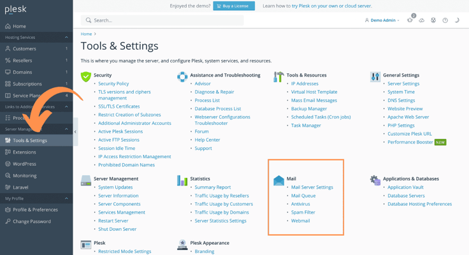Open Profile & Preferences
The height and width of the screenshot is (255, 469).
[x=36, y=210]
